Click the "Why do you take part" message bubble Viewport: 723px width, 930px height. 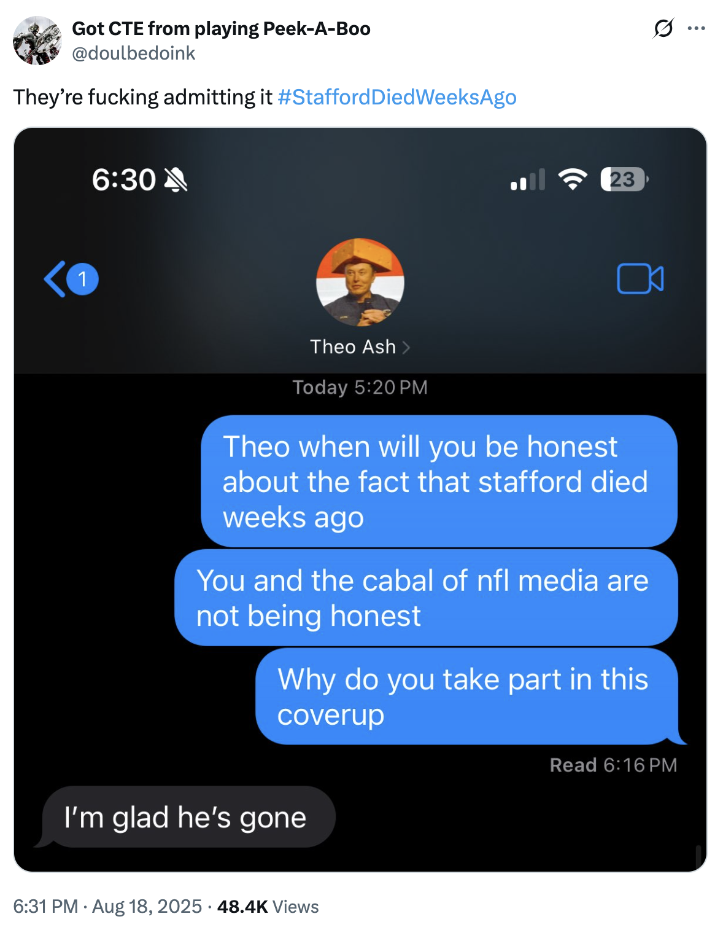click(x=467, y=697)
